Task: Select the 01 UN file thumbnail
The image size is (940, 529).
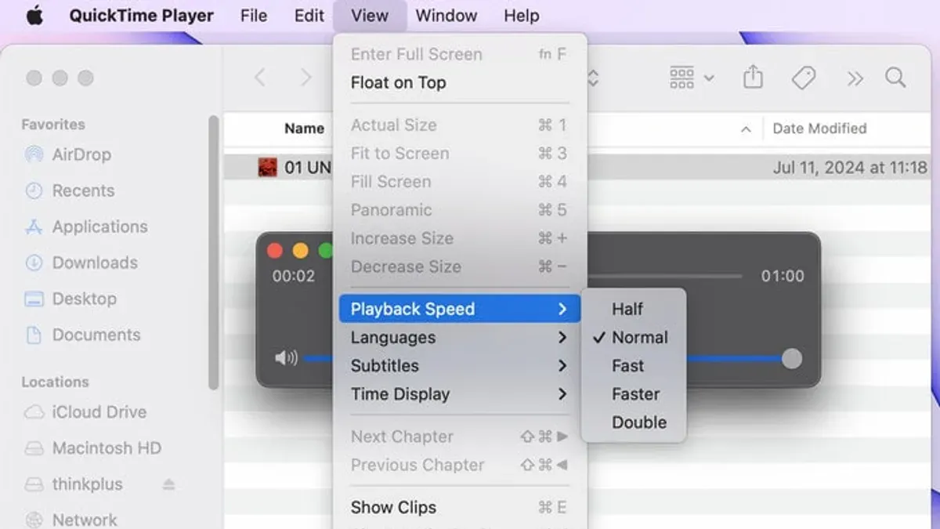Action: (x=268, y=167)
